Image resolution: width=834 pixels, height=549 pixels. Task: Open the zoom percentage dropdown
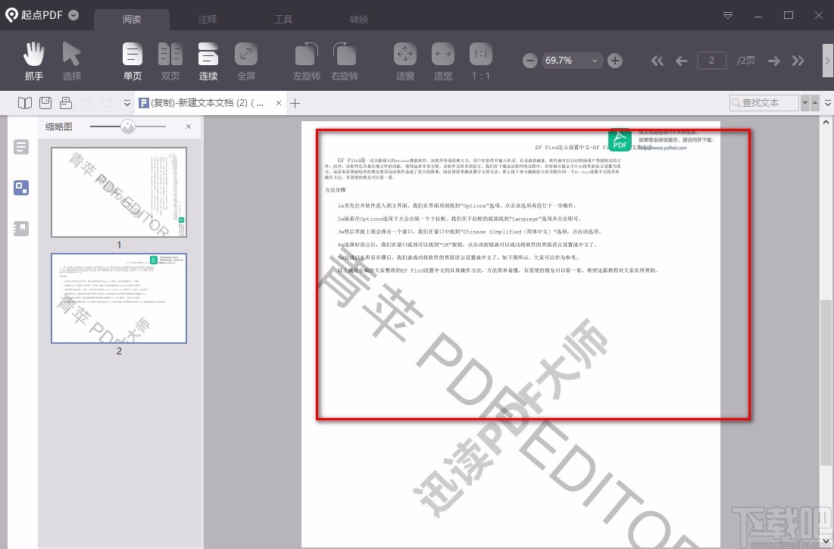click(595, 60)
